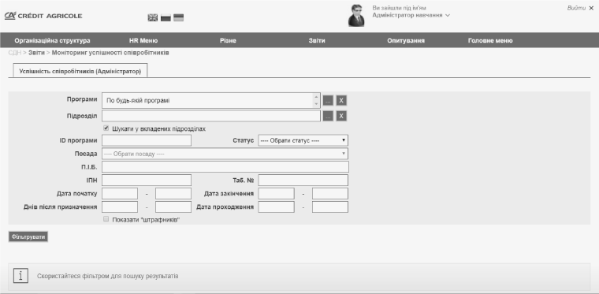Click the Звіти breadcrumb link

coord(37,53)
